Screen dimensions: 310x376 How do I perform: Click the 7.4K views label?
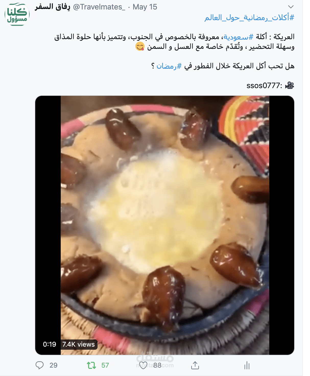(x=79, y=344)
